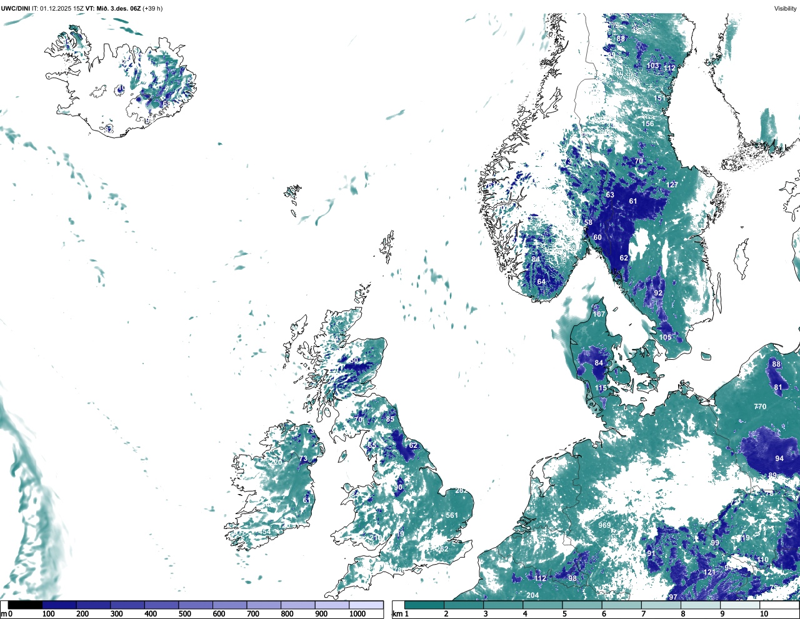Click the '770' visibility value on the map
The width and height of the screenshot is (800, 619).
[x=760, y=407]
